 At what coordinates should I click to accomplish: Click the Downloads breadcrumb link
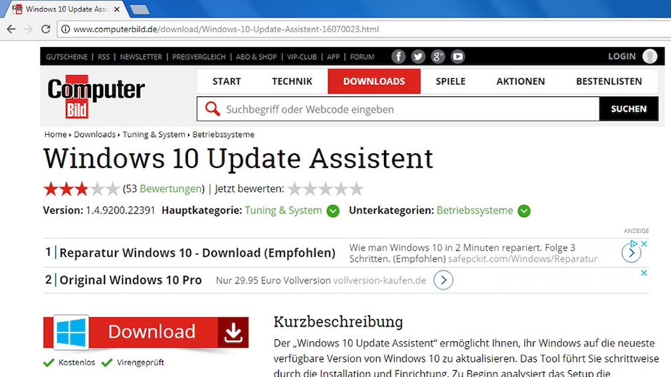[x=94, y=135]
